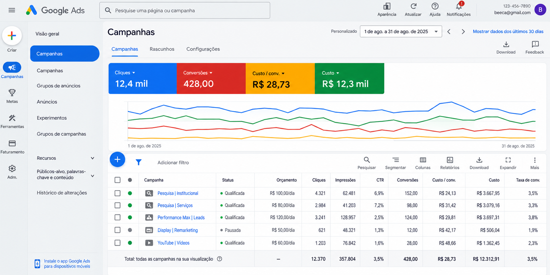Screen dimensions: 550x275
Task: Click the Google Ads logo
Action: point(55,10)
